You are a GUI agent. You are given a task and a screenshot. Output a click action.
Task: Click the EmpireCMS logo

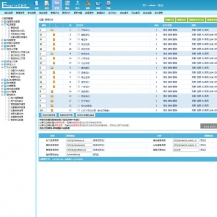coord(15,5)
